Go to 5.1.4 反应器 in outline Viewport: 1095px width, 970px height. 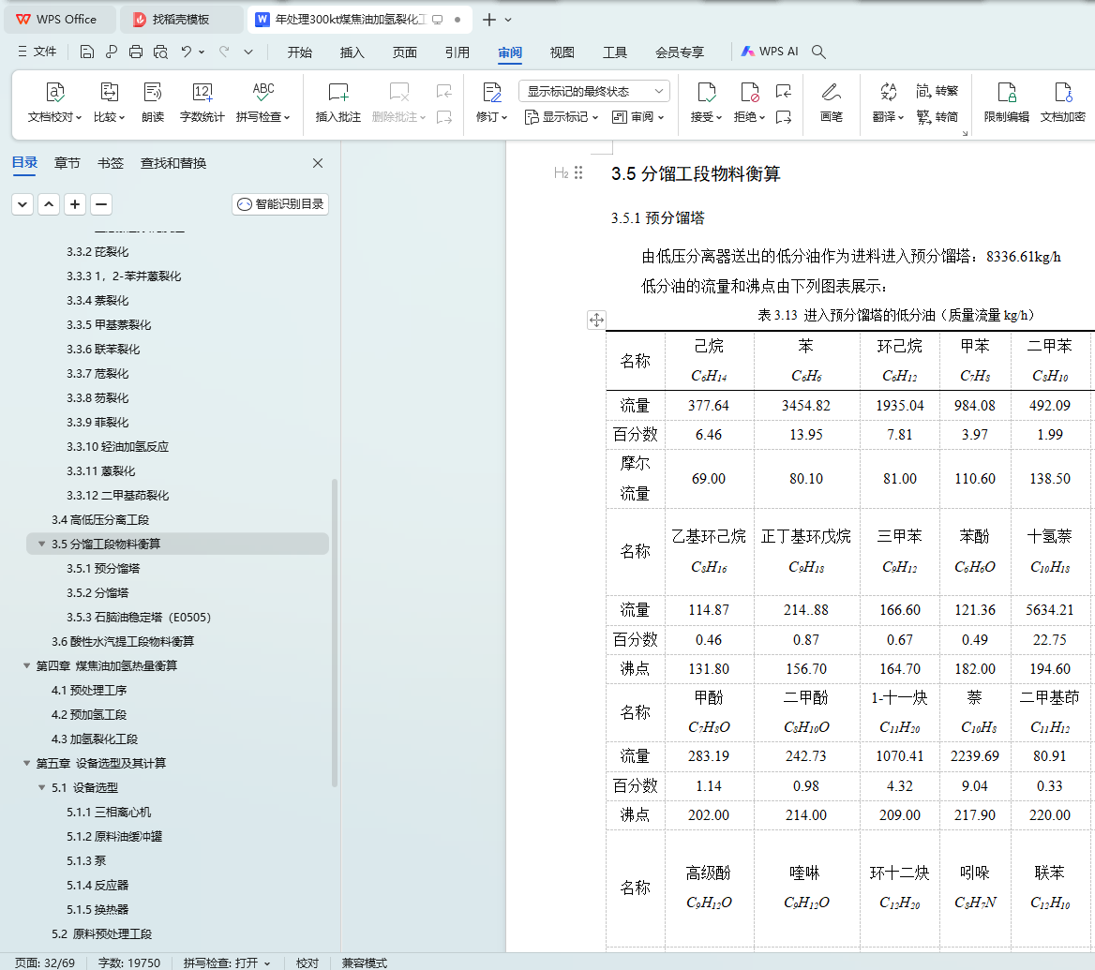[x=97, y=885]
